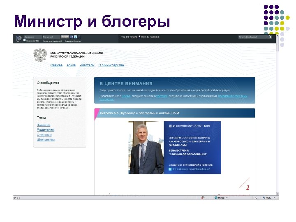This screenshot has height=222, width=296.
Task: Click the Twitter account link in banner
Action: pos(182,169)
